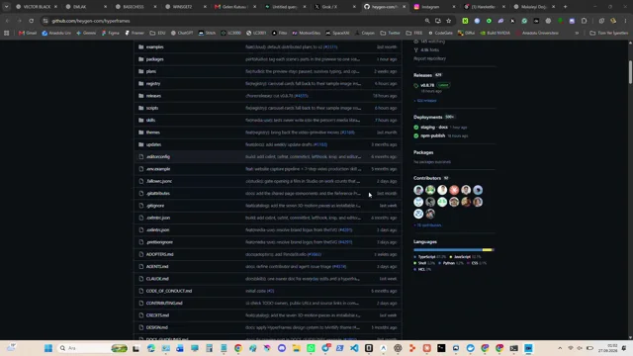This screenshot has height=356, width=633.
Task: Open the Figma bookmark
Action: point(111,33)
